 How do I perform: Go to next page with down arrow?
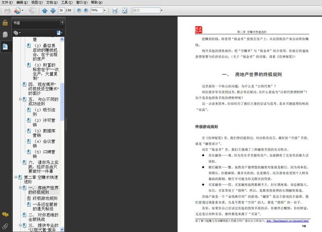pyautogui.click(x=52, y=10)
